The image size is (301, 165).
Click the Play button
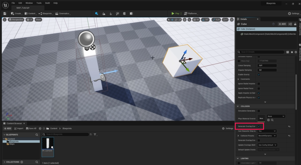(175, 13)
